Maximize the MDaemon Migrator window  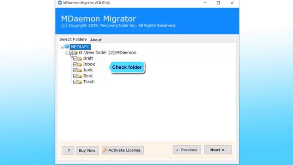tap(218, 3)
